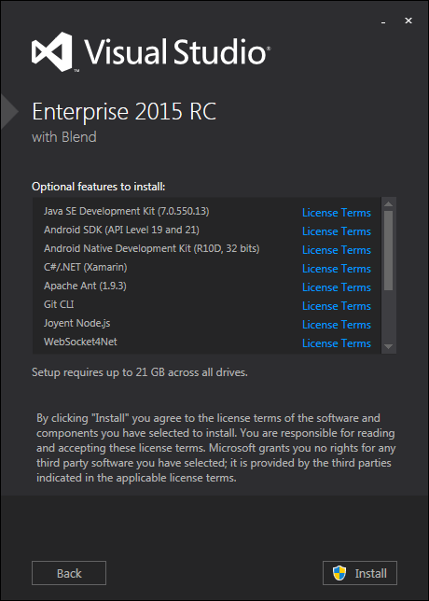Open License Terms for C#/.NET (Xamarin)
The image size is (429, 601).
point(337,269)
